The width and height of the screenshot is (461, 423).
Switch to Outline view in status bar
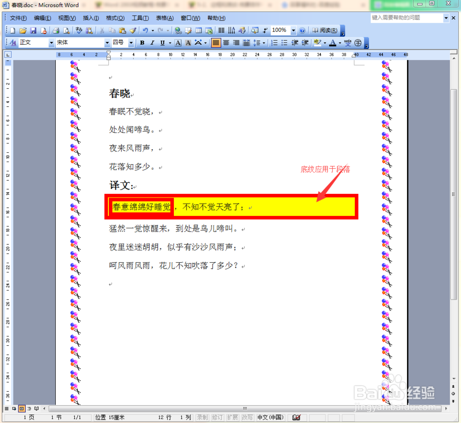click(29, 408)
